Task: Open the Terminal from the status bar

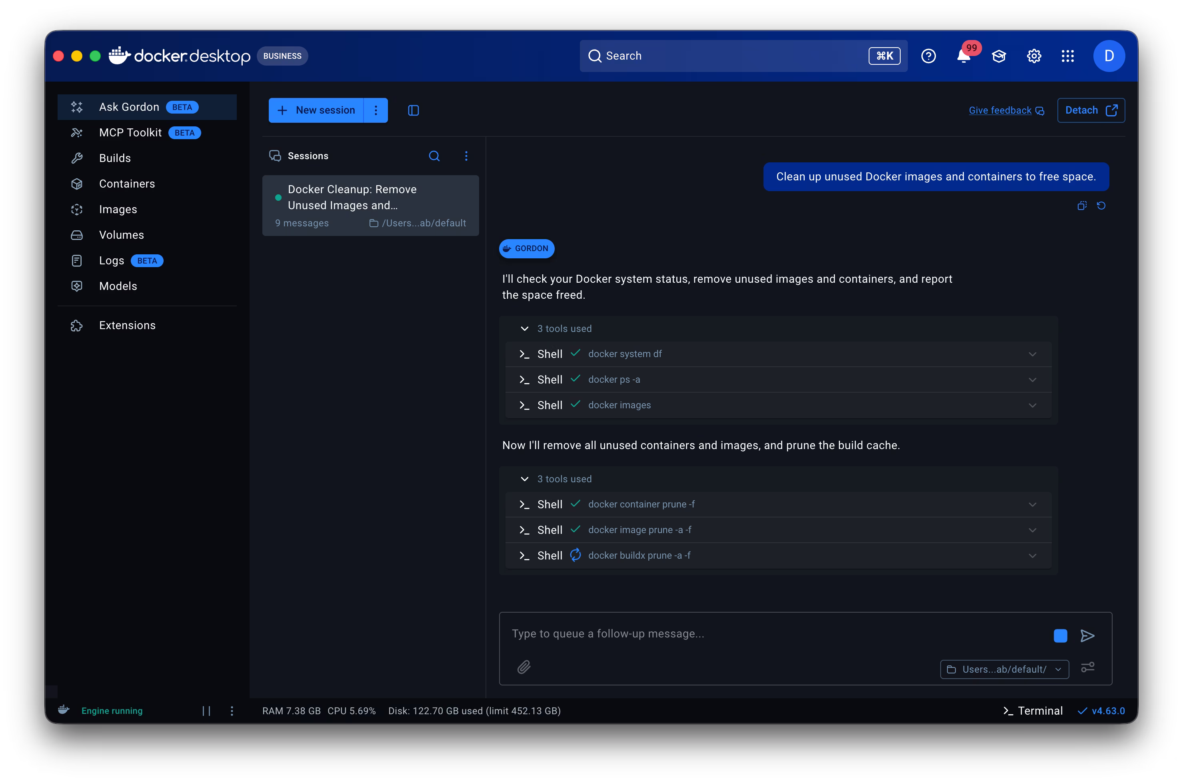Action: coord(1033,711)
